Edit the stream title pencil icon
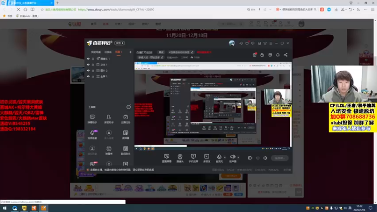The height and width of the screenshot is (212, 377). tap(192, 52)
